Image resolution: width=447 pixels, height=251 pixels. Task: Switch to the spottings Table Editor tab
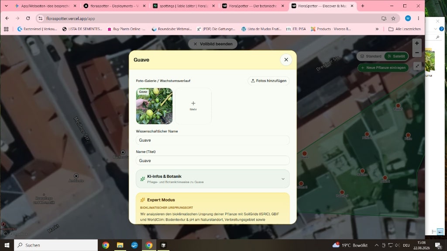click(184, 6)
